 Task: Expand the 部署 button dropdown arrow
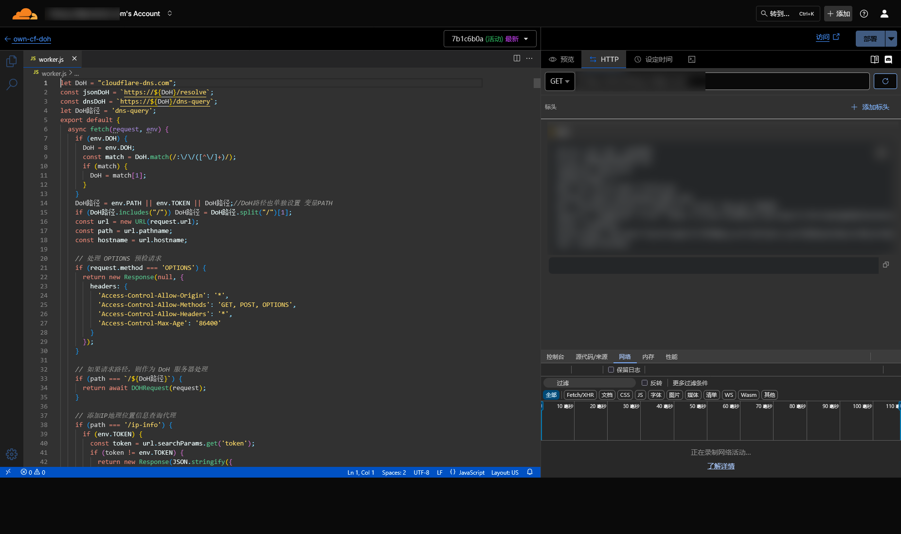[891, 39]
